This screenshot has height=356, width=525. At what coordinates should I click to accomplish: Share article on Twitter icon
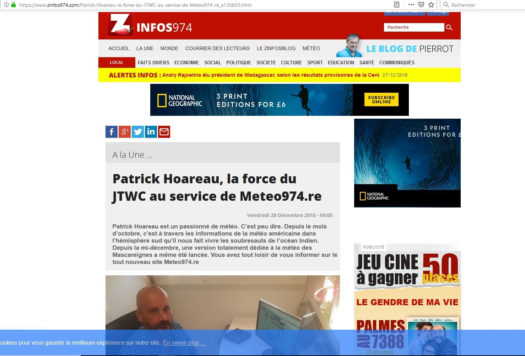138,132
